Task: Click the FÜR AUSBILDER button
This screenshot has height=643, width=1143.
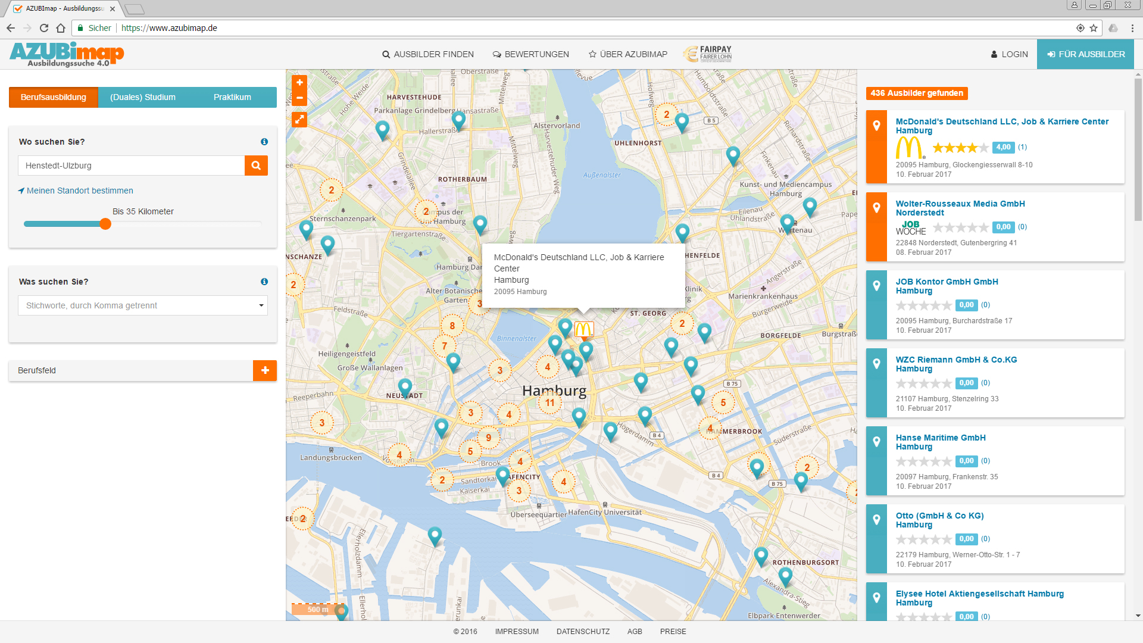Action: coord(1085,54)
